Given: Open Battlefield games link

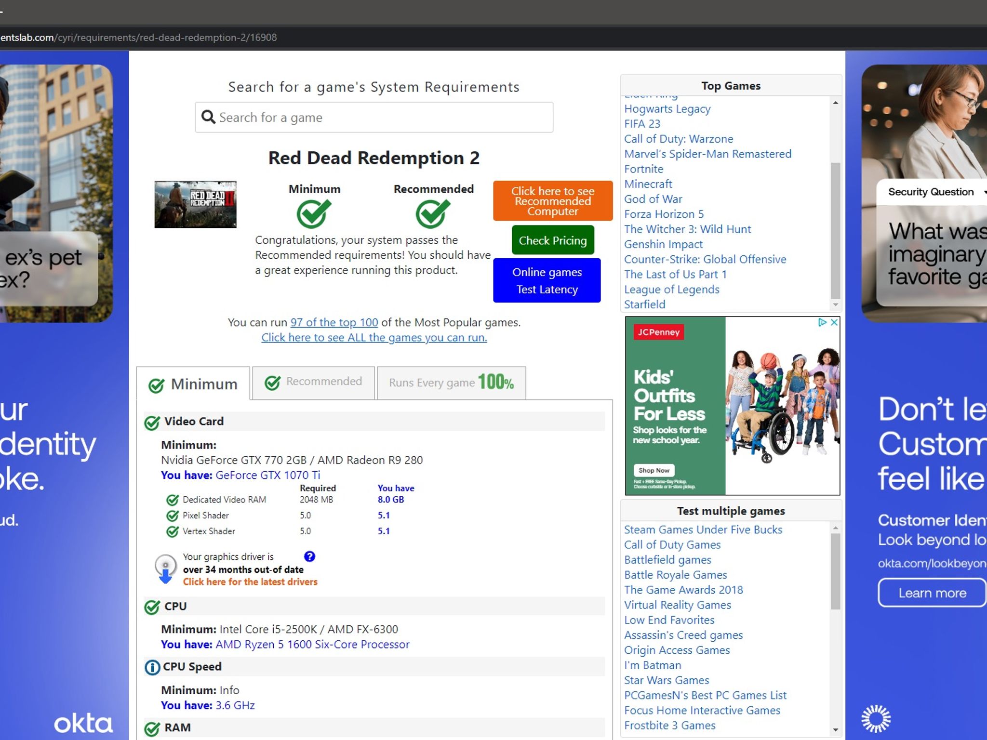Looking at the screenshot, I should (x=667, y=560).
